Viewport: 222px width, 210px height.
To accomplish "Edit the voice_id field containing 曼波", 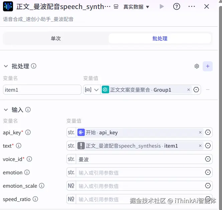I will [x=140, y=159].
